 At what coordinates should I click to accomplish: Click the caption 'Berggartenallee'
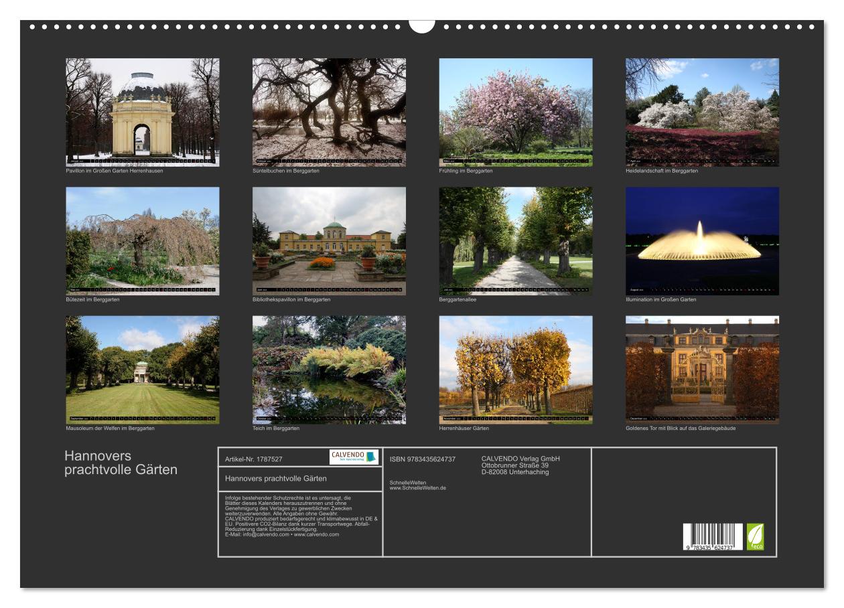[x=458, y=299]
